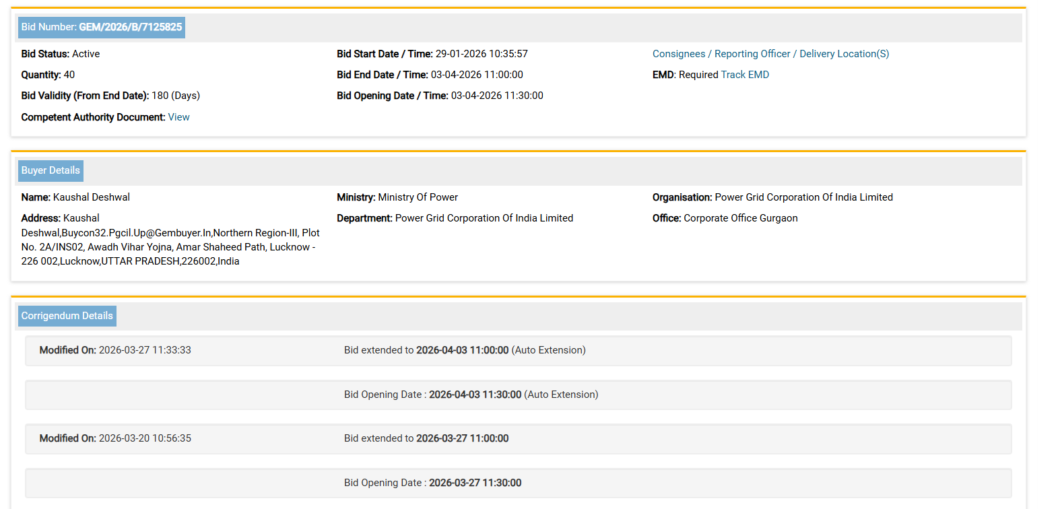The image size is (1060, 509).
Task: Click the Office Corporate Office Gurgaon text
Action: pos(740,218)
